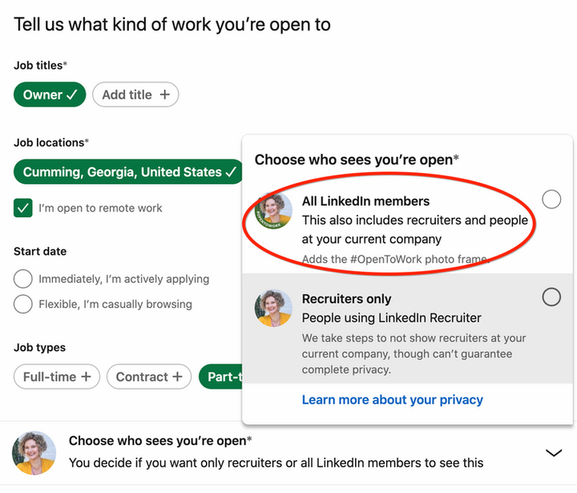
Task: Deselect the Cumming, Georgia, United States location chip
Action: click(128, 172)
